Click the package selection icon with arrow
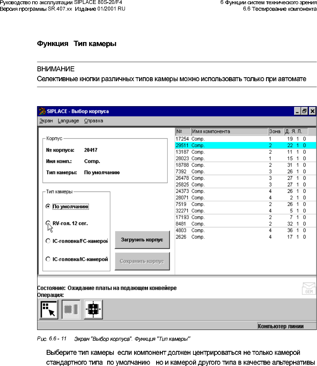 coord(49,310)
